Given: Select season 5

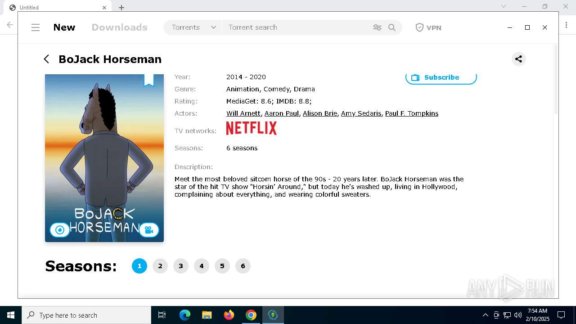Looking at the screenshot, I should (x=222, y=266).
